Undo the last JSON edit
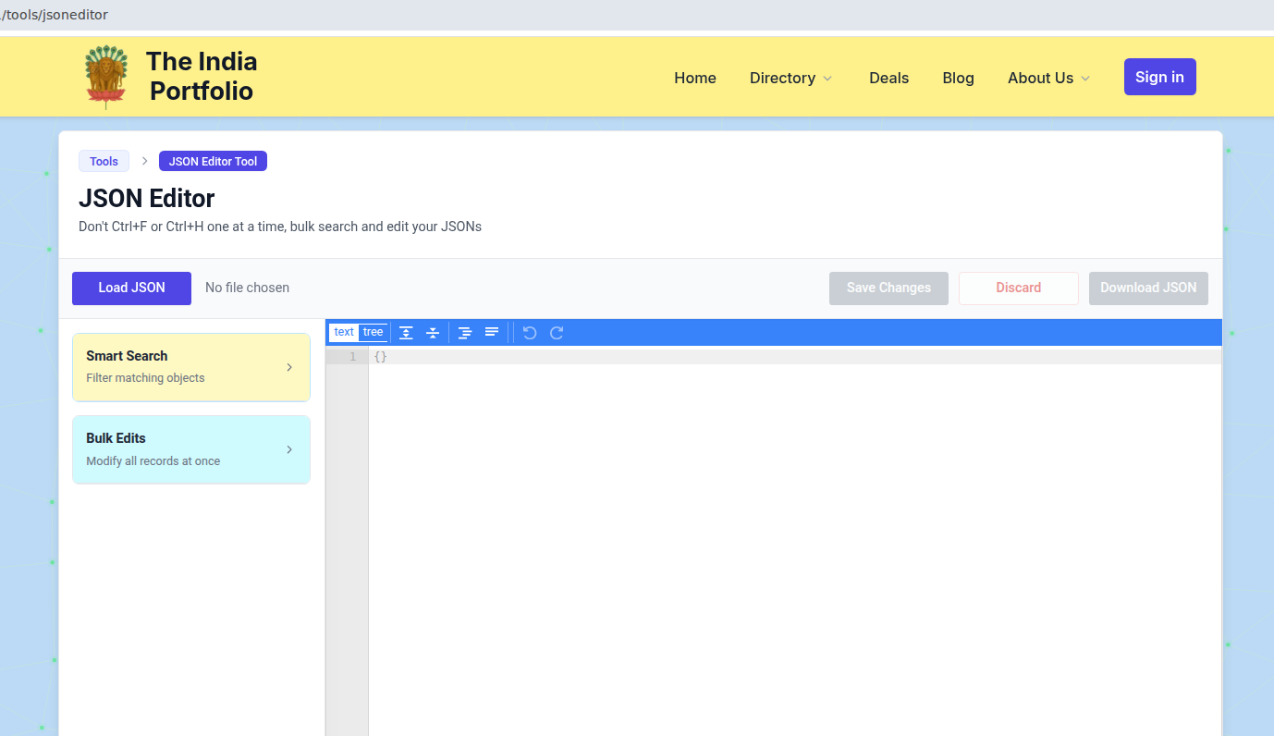1274x736 pixels. point(529,332)
